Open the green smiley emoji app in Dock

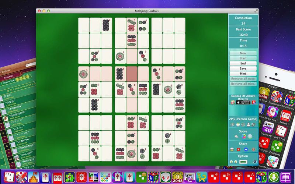[x=142, y=177]
